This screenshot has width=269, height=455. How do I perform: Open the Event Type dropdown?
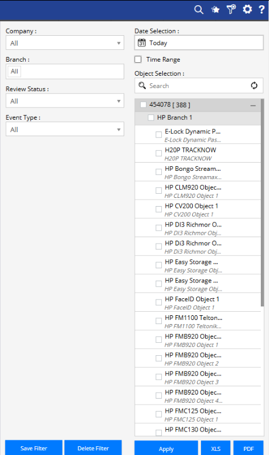point(65,129)
